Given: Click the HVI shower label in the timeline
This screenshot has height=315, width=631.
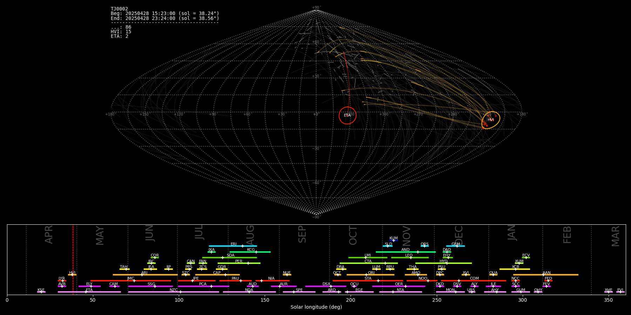Looking at the screenshot, I should [72, 273].
